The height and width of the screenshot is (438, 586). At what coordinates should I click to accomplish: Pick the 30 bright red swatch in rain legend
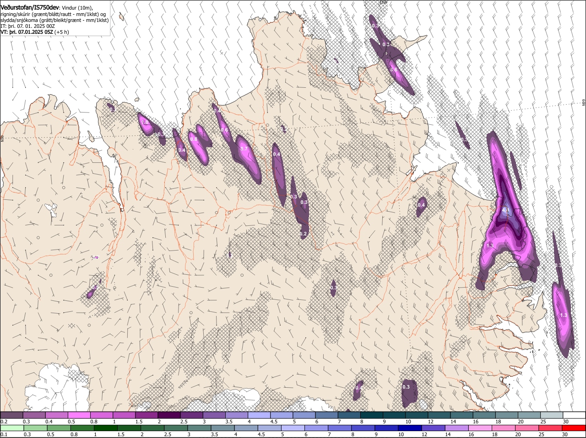point(574,428)
